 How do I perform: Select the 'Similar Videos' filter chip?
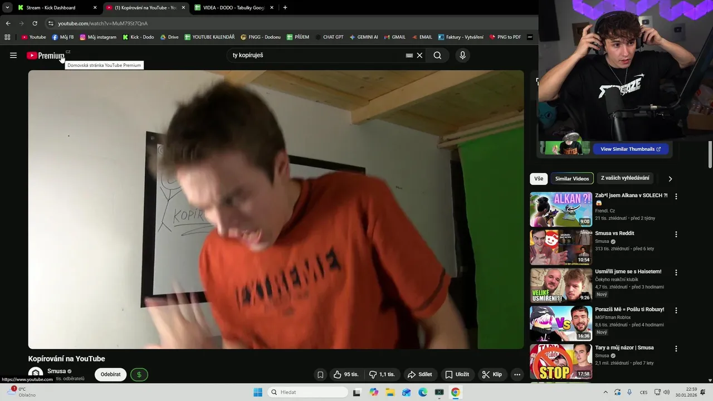point(572,179)
